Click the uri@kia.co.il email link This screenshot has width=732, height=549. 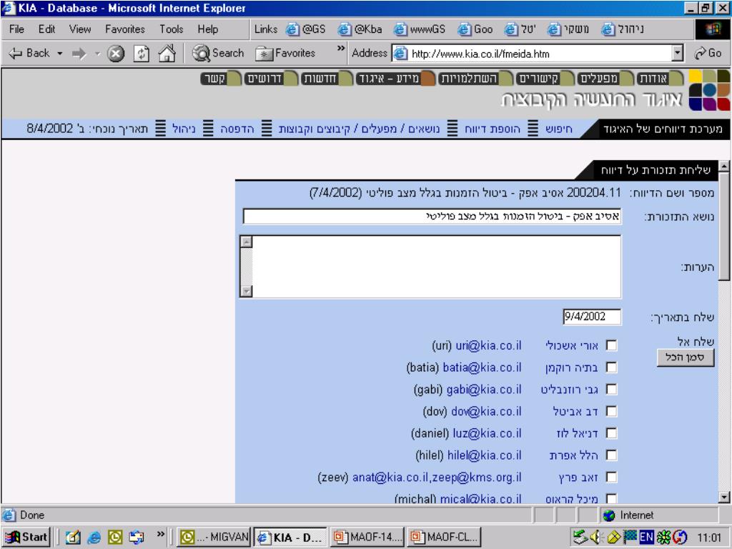(488, 345)
